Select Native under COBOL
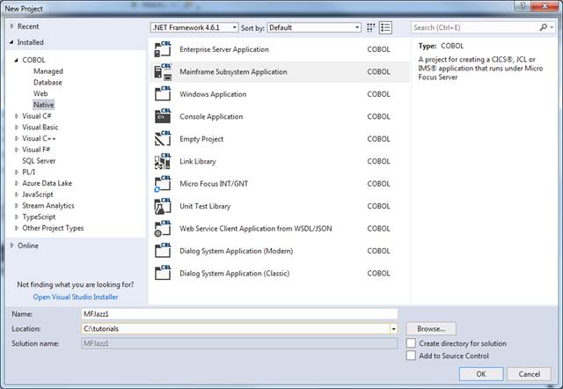 [44, 105]
